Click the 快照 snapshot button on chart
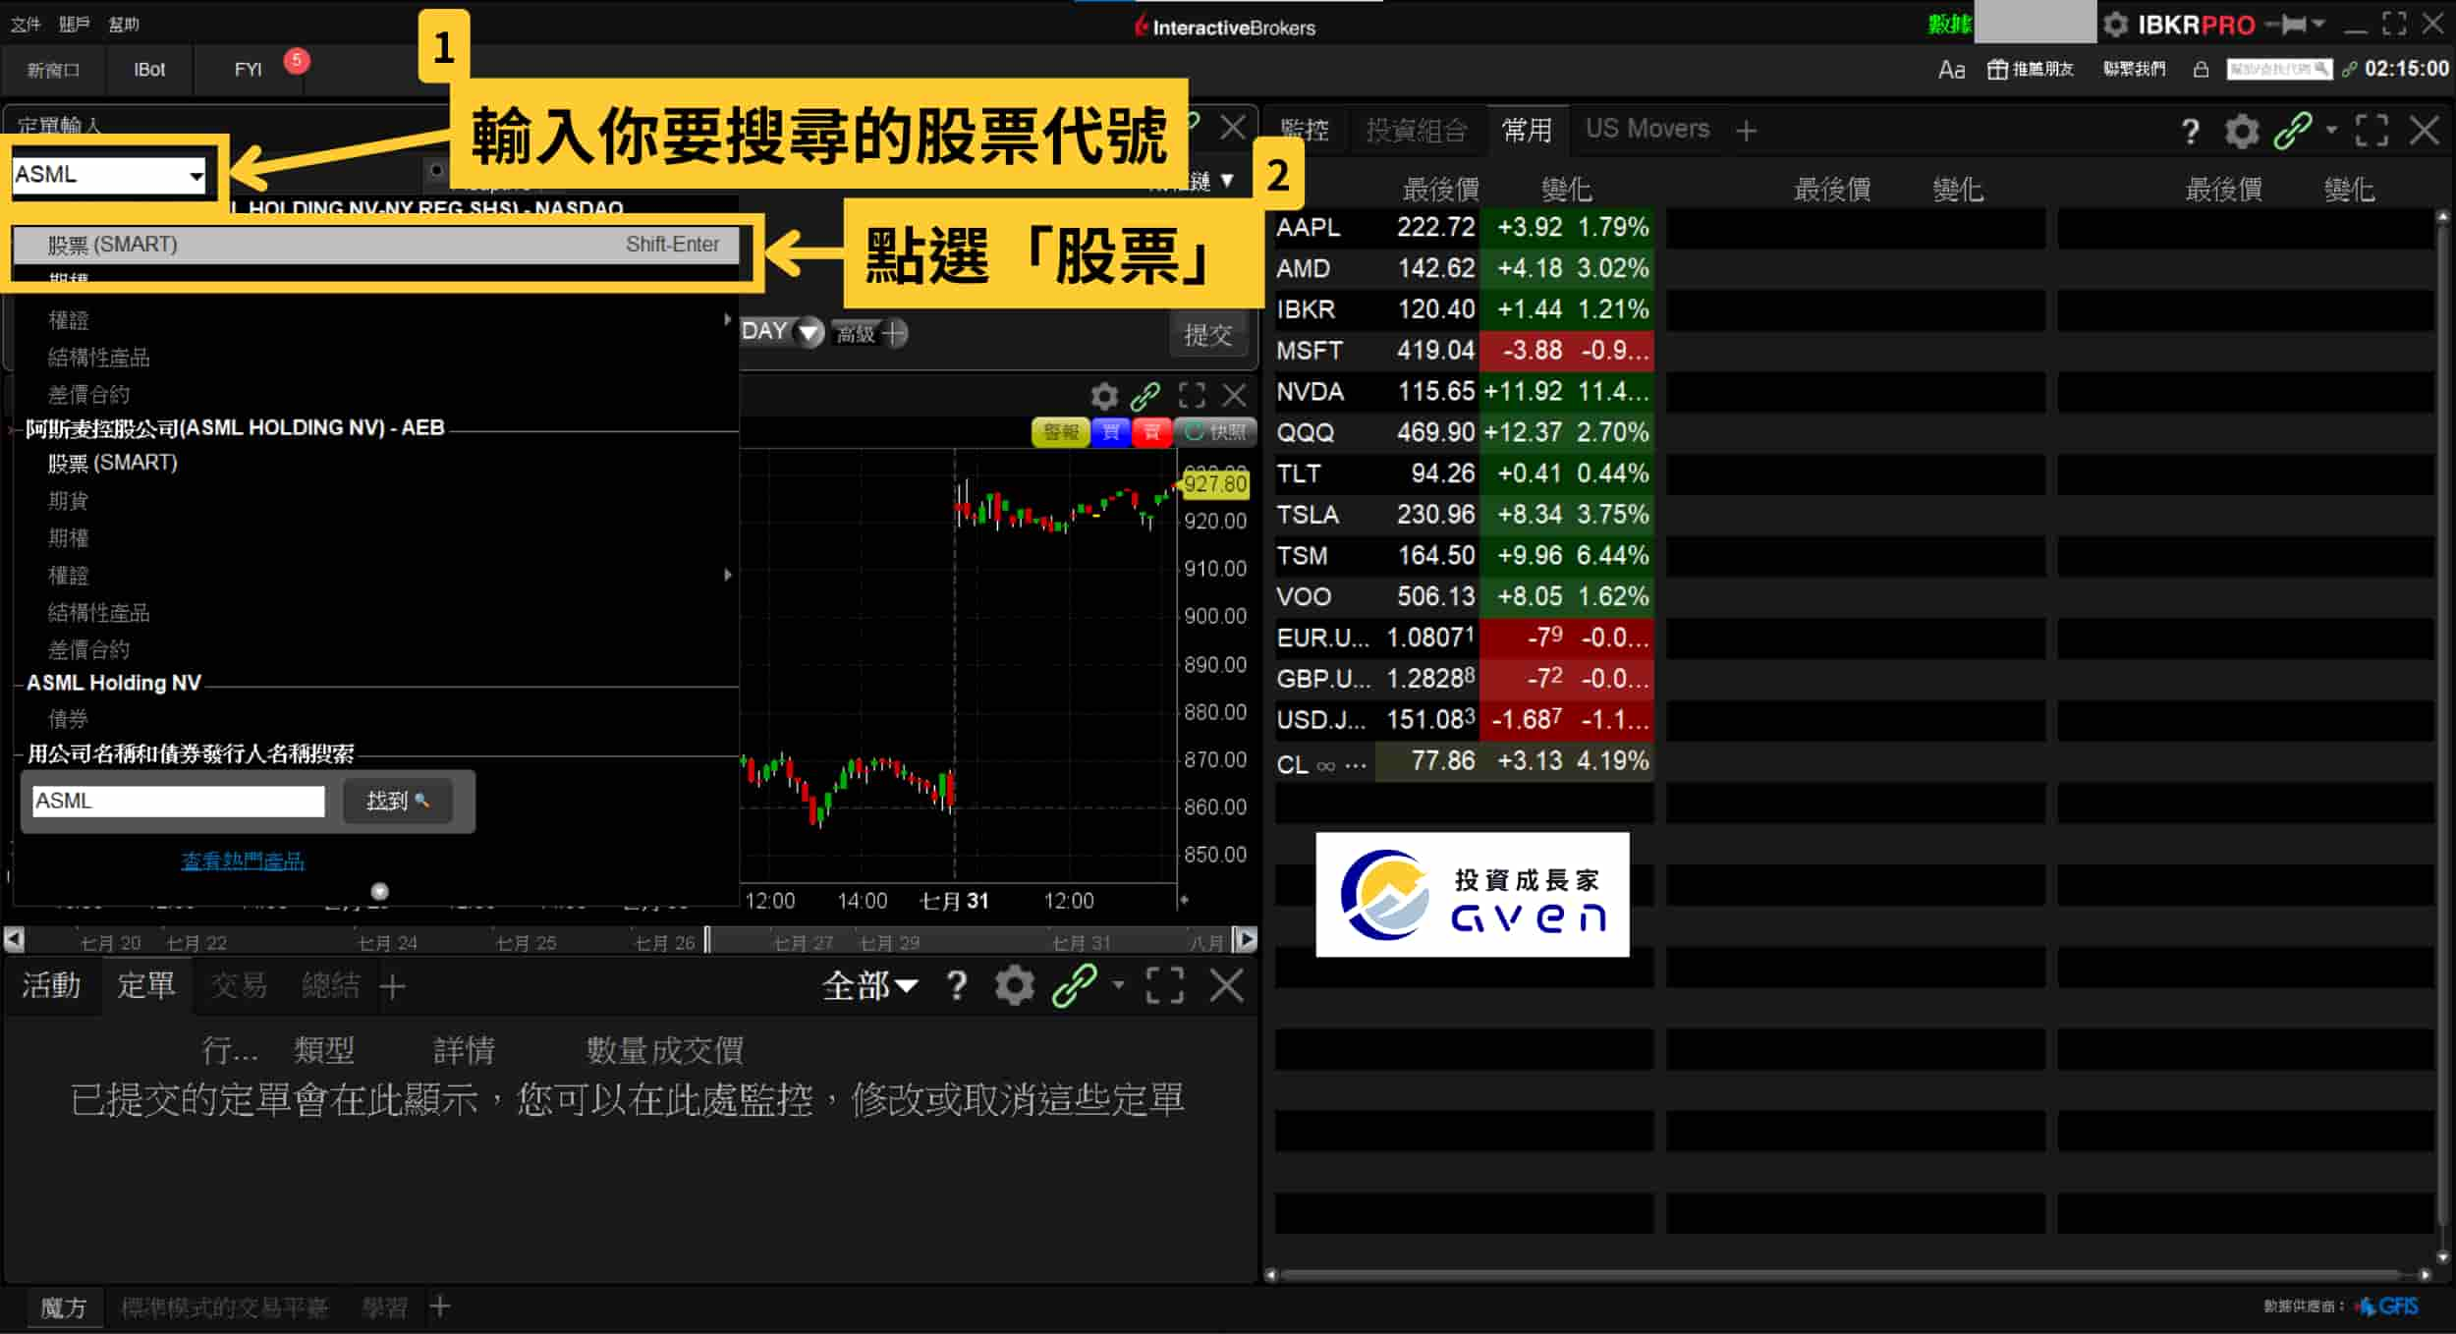Screen dimensions: 2456x1334 [x=1216, y=432]
